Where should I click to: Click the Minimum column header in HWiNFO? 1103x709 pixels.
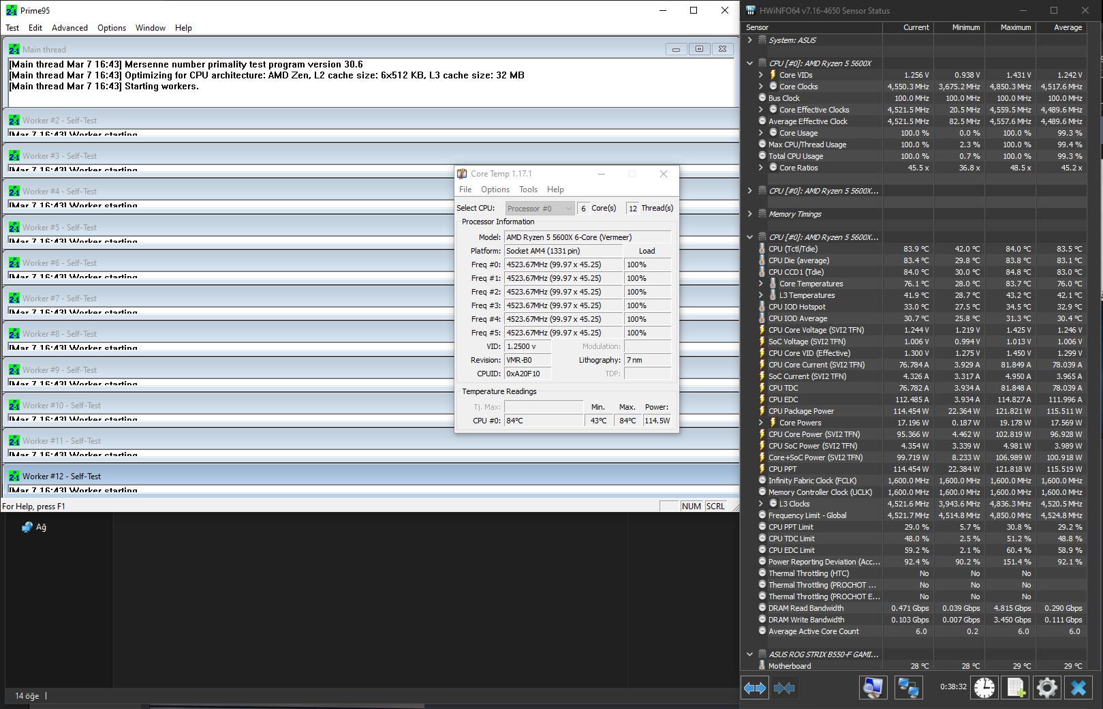(959, 27)
